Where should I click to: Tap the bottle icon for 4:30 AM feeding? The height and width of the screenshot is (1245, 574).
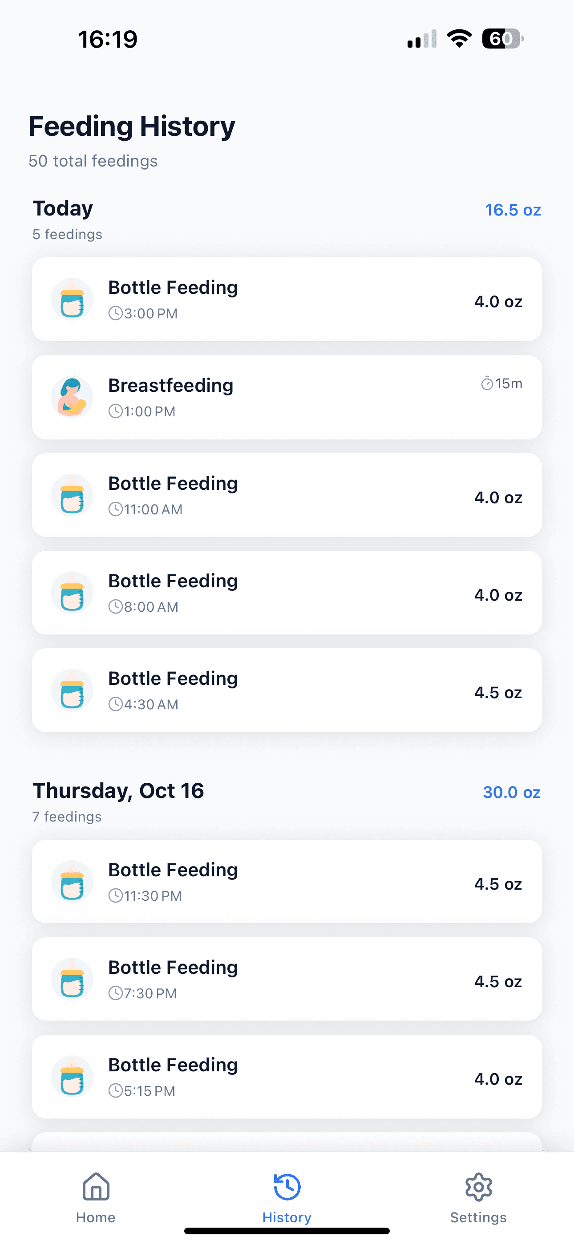pos(72,691)
